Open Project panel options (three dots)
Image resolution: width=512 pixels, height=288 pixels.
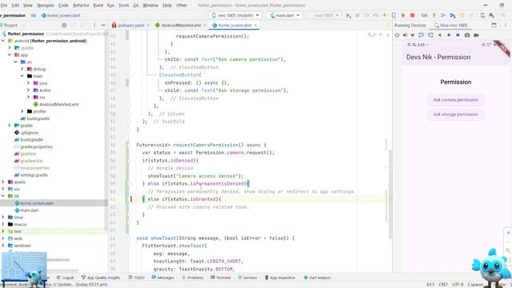pyautogui.click(x=94, y=25)
